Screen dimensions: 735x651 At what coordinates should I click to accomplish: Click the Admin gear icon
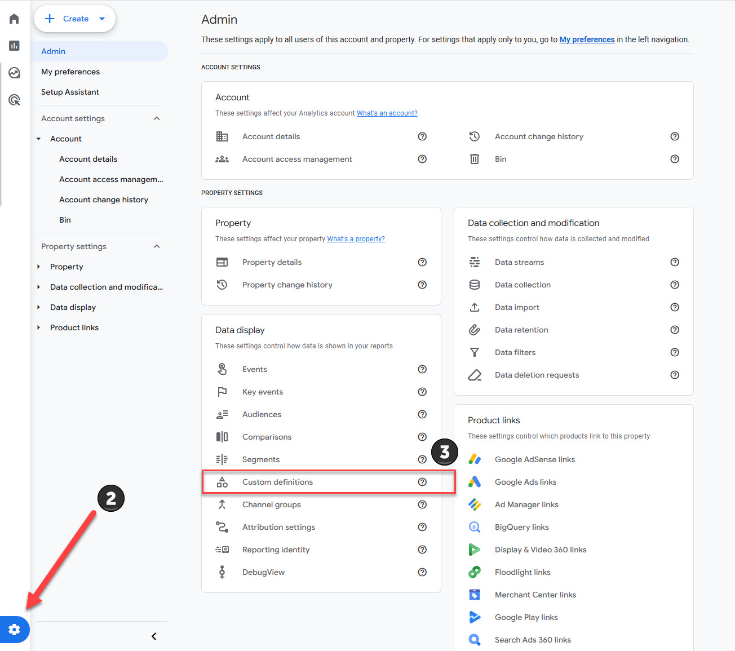point(15,629)
